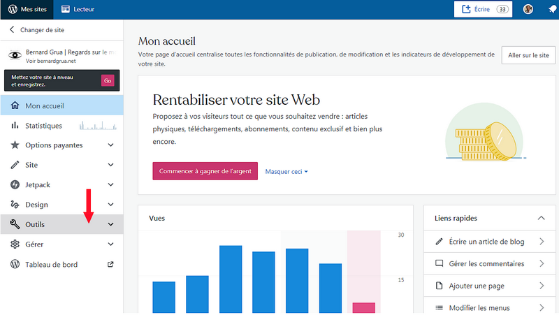Image resolution: width=559 pixels, height=315 pixels.
Task: Expand the Site menu chevron
Action: point(110,165)
